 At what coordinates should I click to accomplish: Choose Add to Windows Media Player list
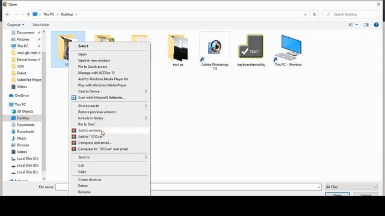pos(103,79)
